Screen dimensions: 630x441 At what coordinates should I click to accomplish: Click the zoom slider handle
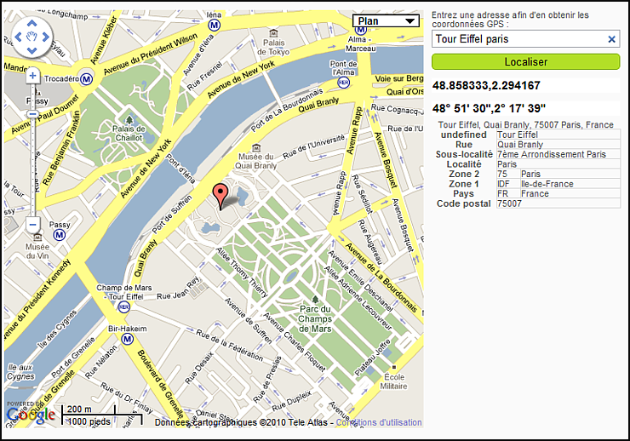(x=32, y=114)
